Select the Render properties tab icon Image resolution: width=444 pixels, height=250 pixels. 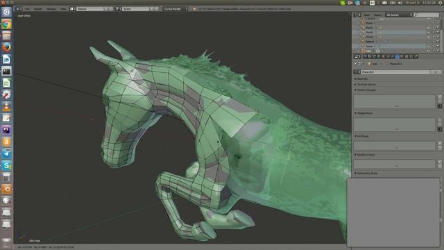[x=365, y=56]
